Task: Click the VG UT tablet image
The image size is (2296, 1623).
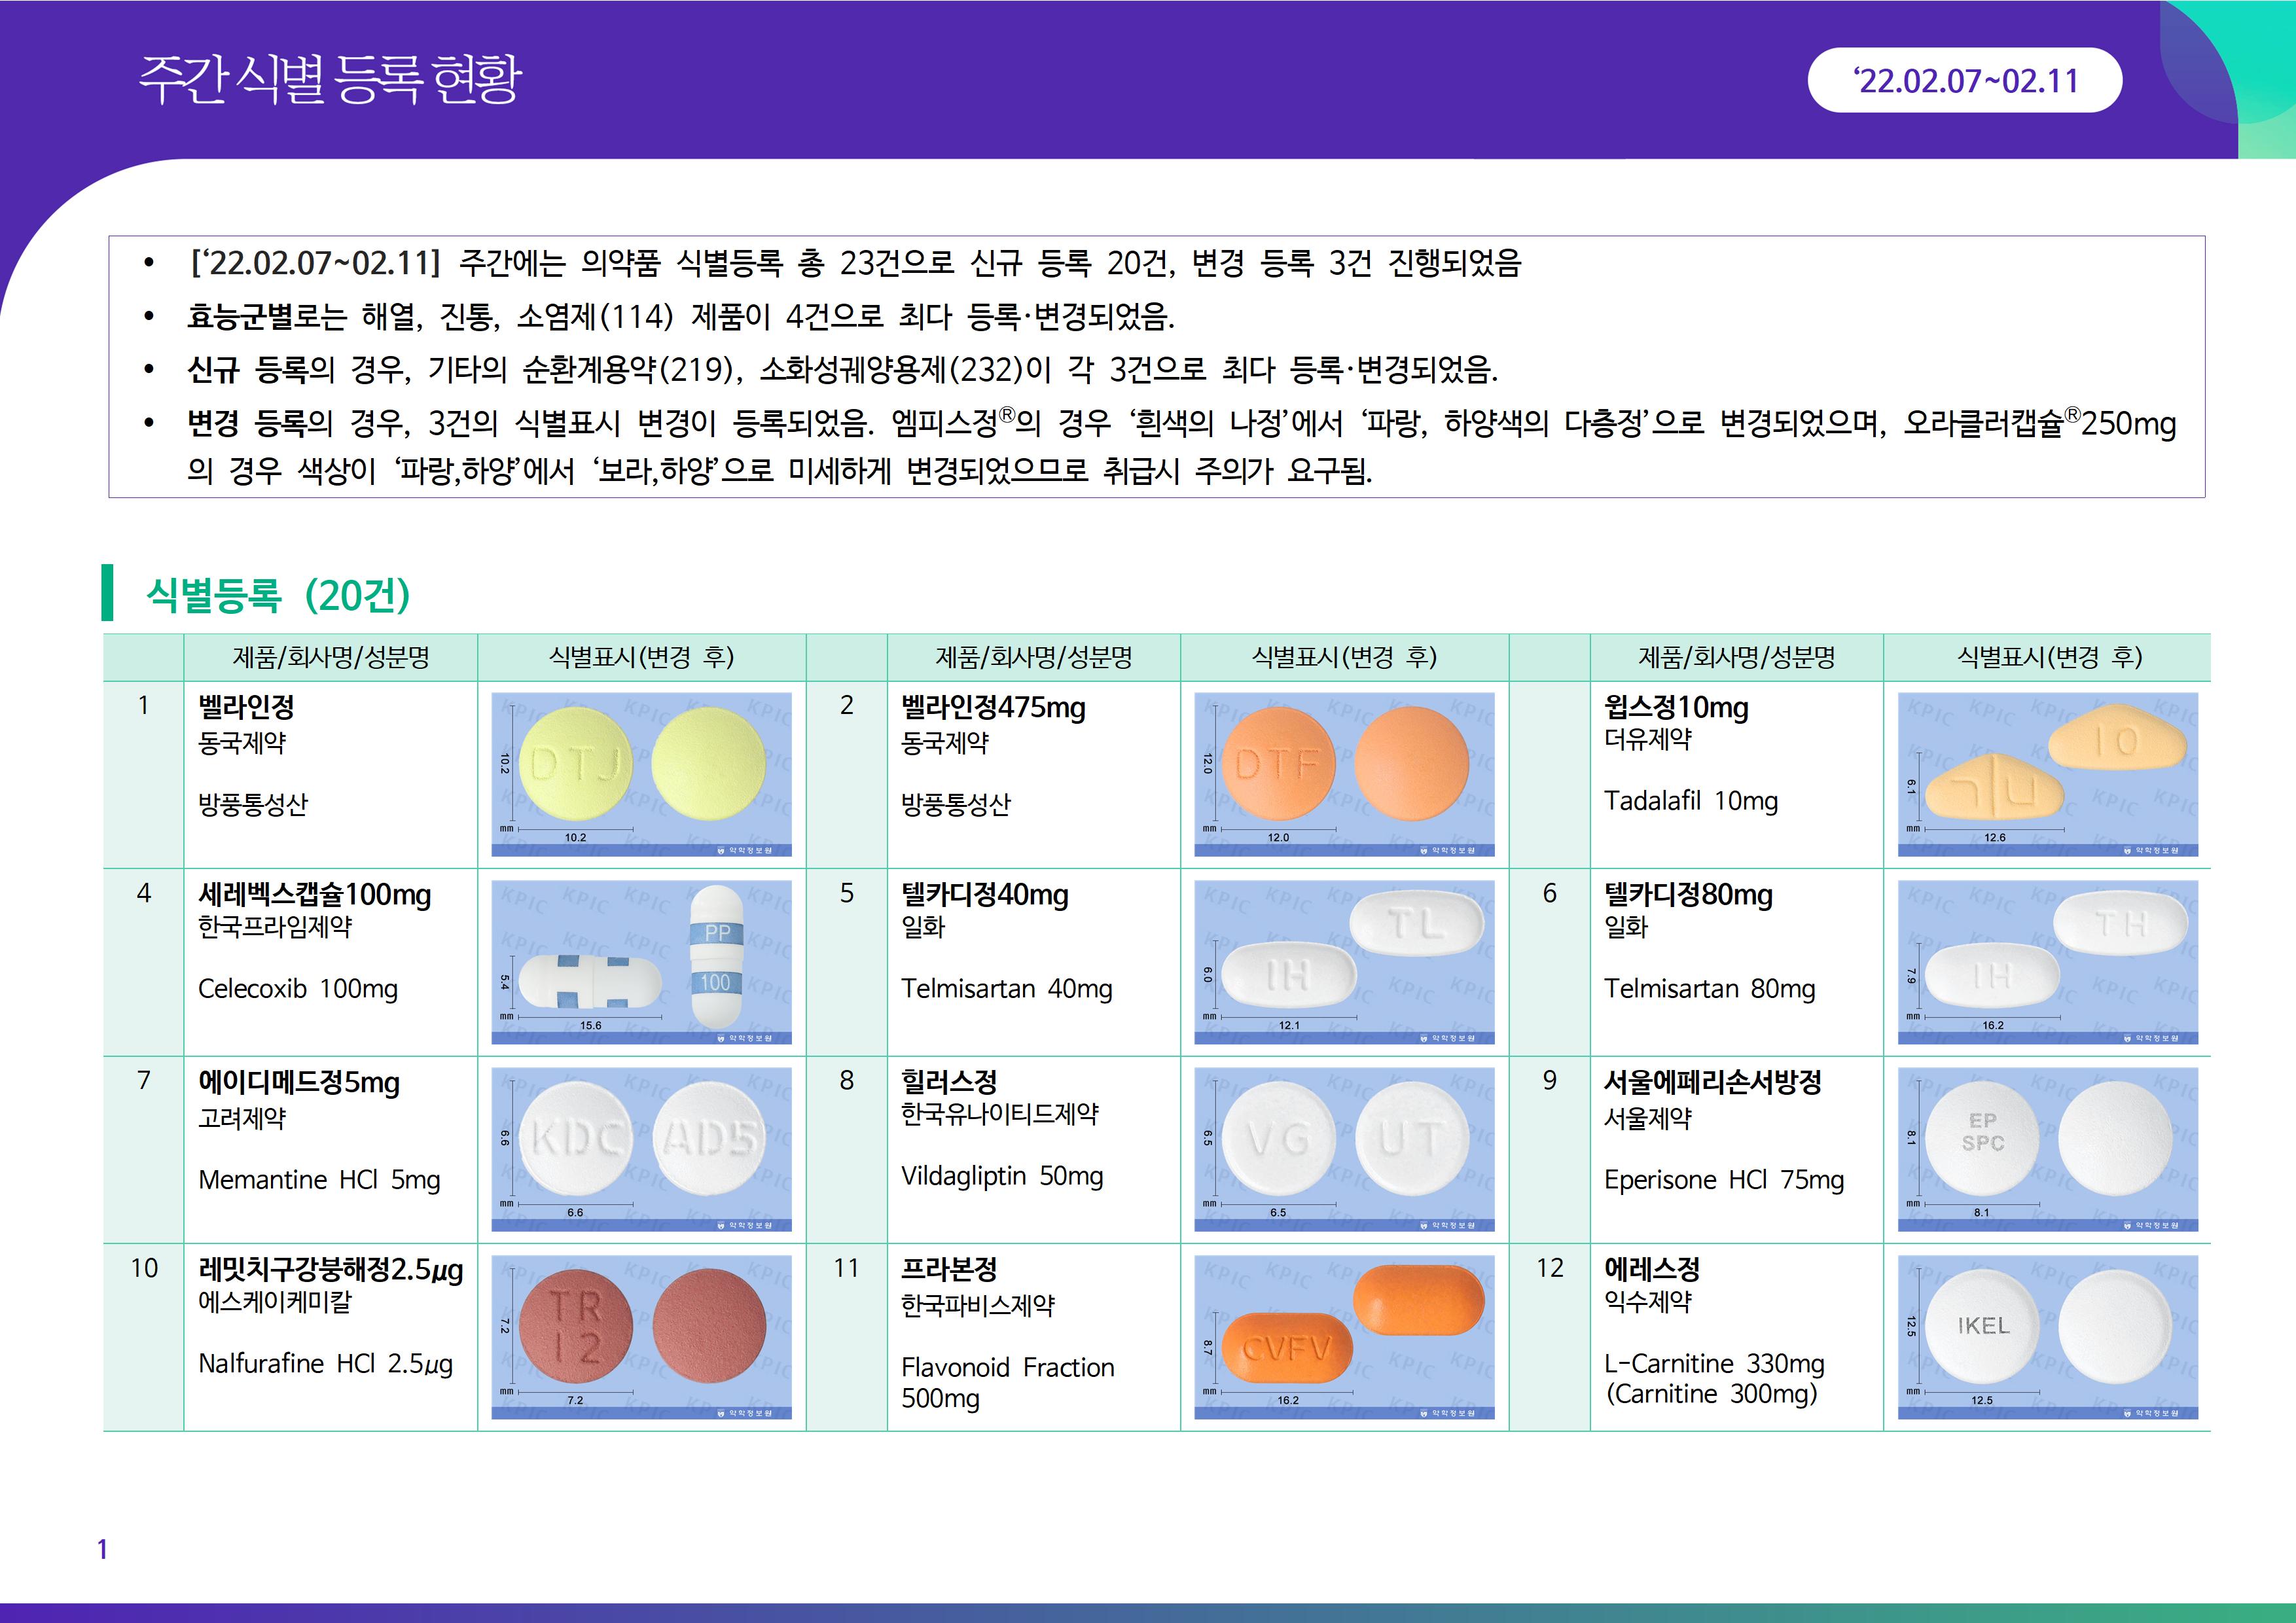Action: pos(1344,1149)
